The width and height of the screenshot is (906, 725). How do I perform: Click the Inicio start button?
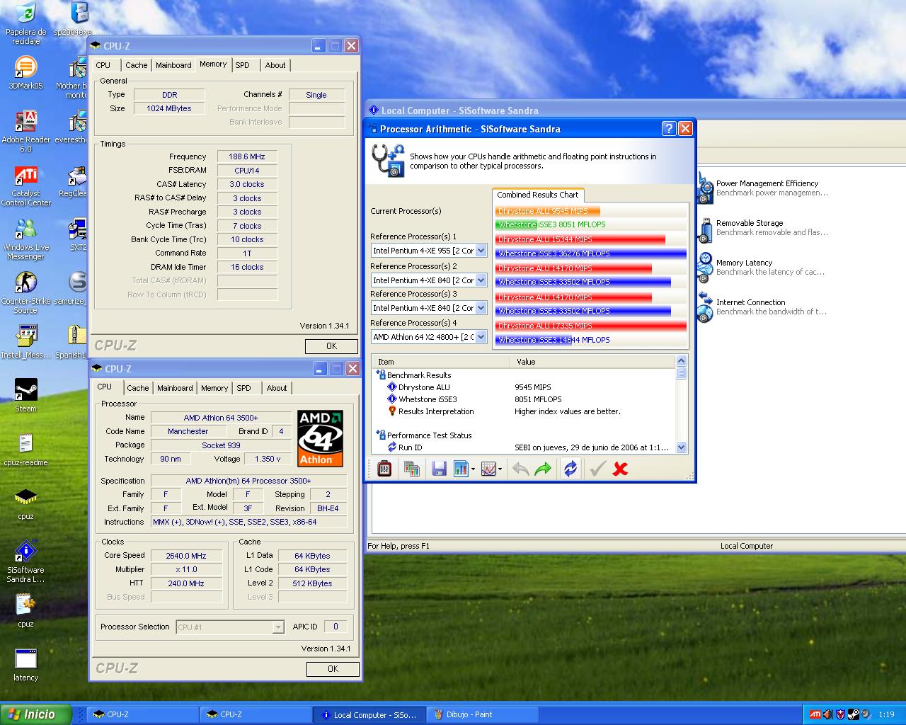36,714
